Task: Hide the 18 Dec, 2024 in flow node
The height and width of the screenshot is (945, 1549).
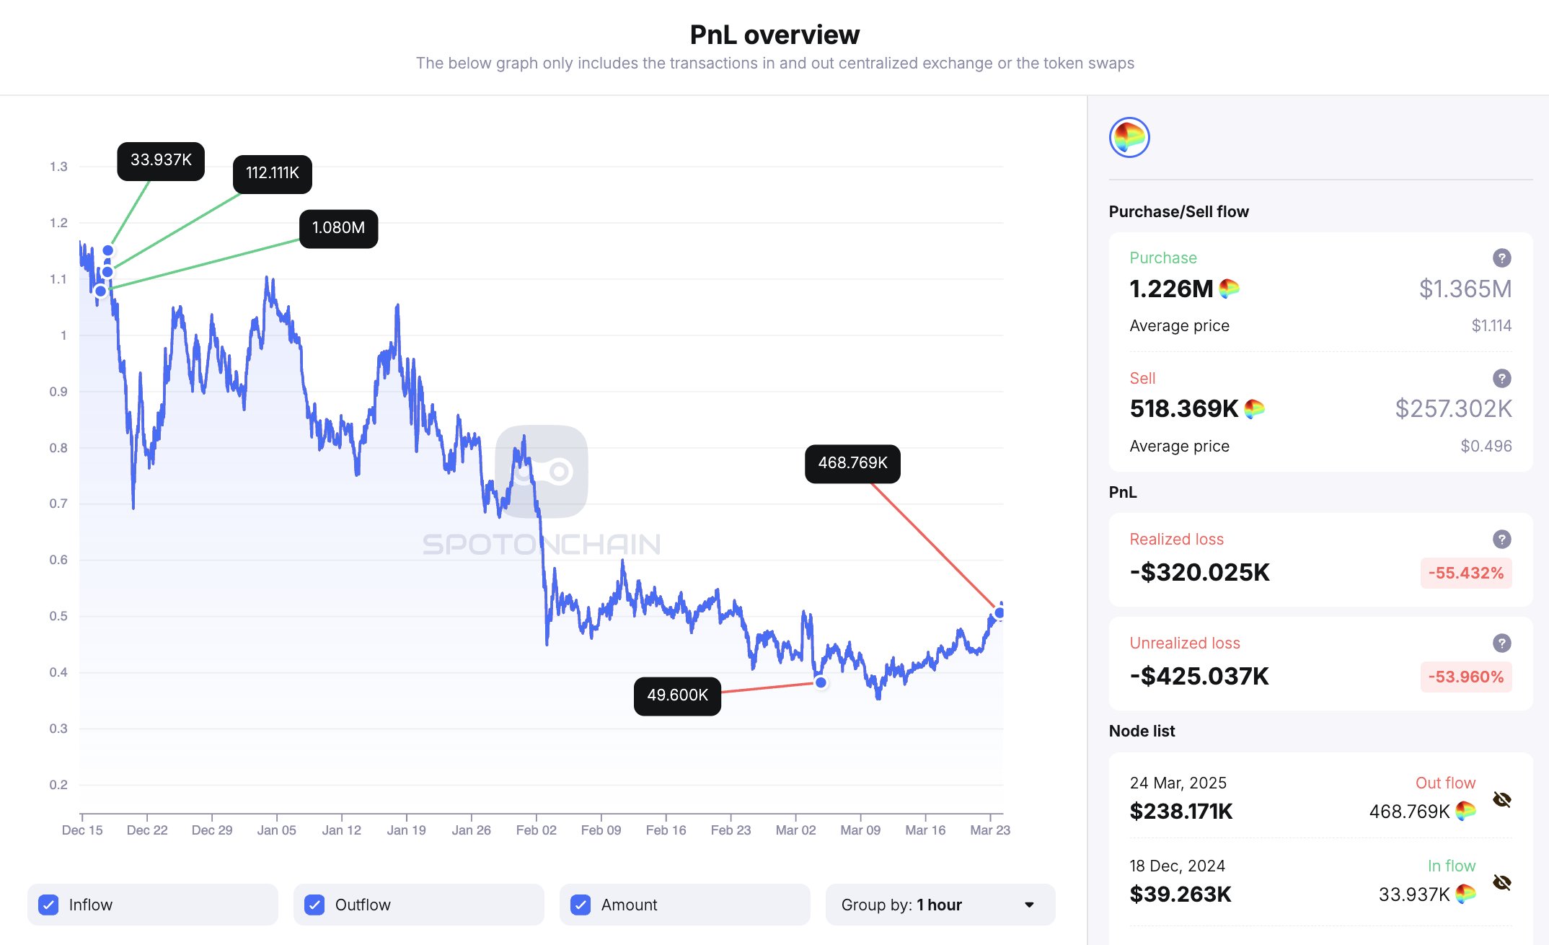Action: (x=1502, y=882)
